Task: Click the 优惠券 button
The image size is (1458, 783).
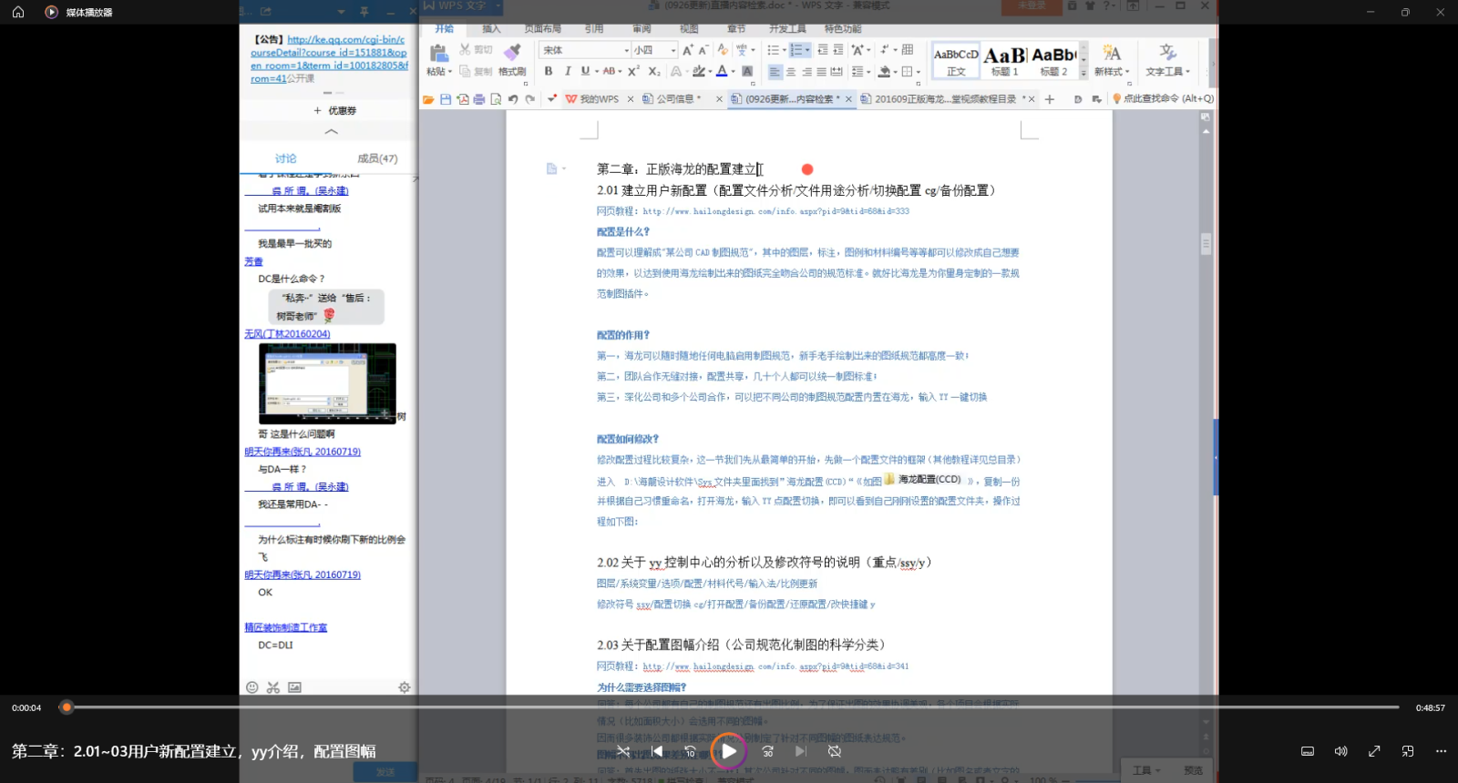Action: 334,110
